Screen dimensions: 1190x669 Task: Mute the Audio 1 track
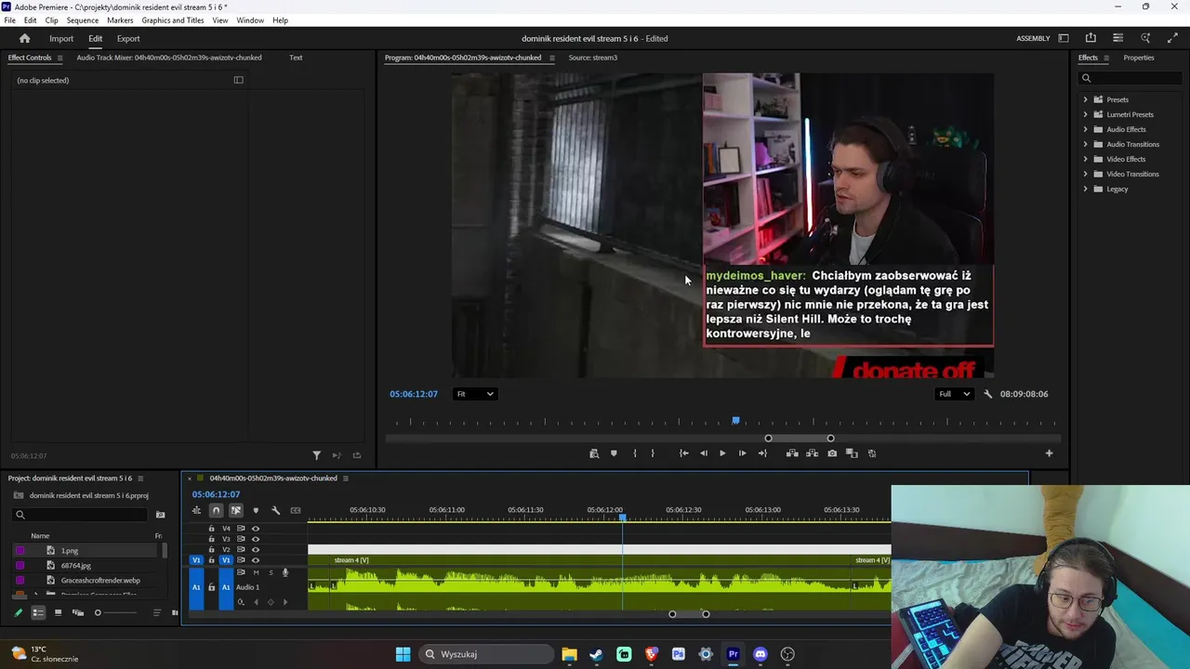coord(256,572)
